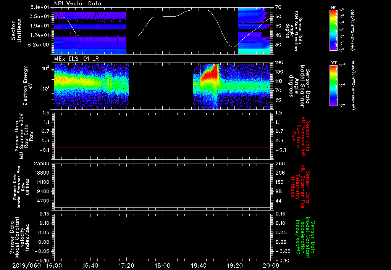This screenshot has height=270, width=391.
Task: Click the 16:00 time axis label
Action: (x=54, y=265)
